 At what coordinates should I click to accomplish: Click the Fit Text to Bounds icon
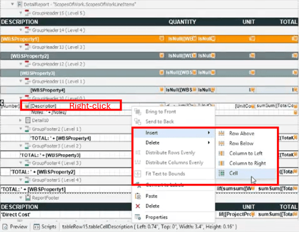click(x=138, y=174)
